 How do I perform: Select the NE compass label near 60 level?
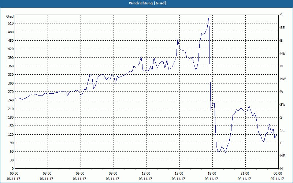[283, 156]
